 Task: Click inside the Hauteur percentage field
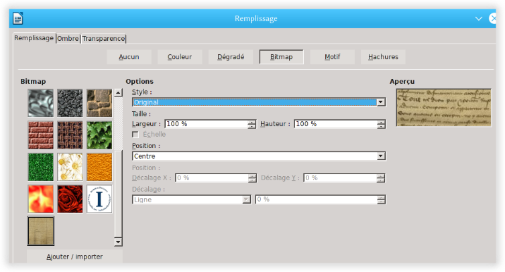tap(334, 124)
